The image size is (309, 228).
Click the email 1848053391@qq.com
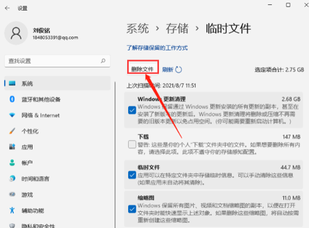coord(55,38)
